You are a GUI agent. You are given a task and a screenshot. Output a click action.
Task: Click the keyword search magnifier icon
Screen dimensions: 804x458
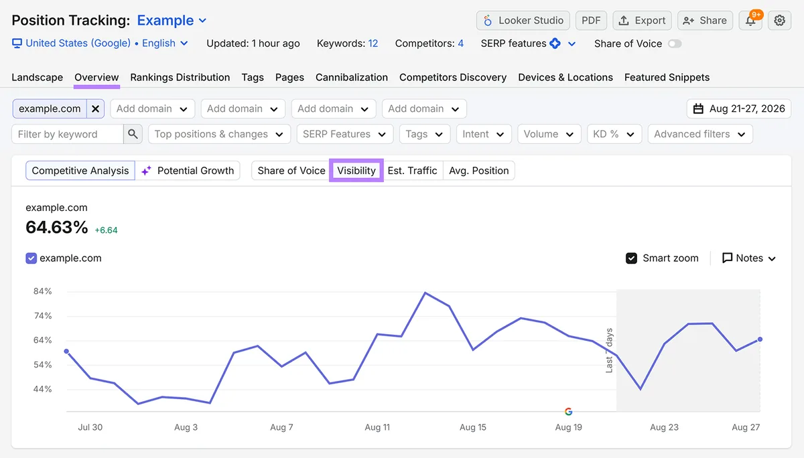pos(133,134)
